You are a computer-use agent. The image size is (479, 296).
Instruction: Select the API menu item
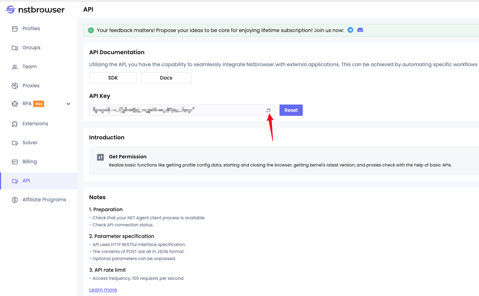(x=26, y=181)
